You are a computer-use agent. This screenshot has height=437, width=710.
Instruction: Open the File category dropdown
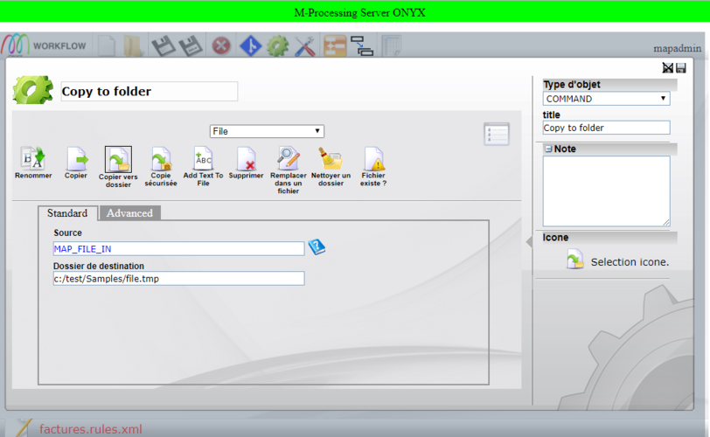(x=267, y=131)
